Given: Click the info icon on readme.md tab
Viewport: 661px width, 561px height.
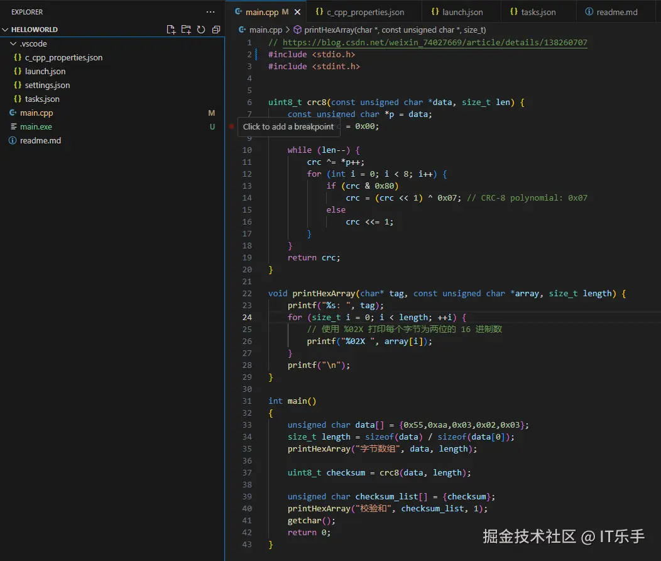Looking at the screenshot, I should [x=589, y=12].
